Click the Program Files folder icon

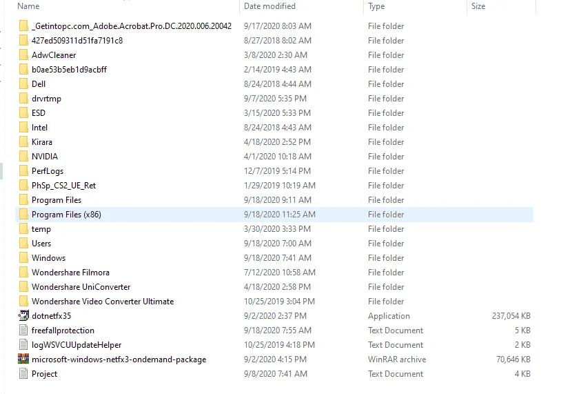pos(23,200)
